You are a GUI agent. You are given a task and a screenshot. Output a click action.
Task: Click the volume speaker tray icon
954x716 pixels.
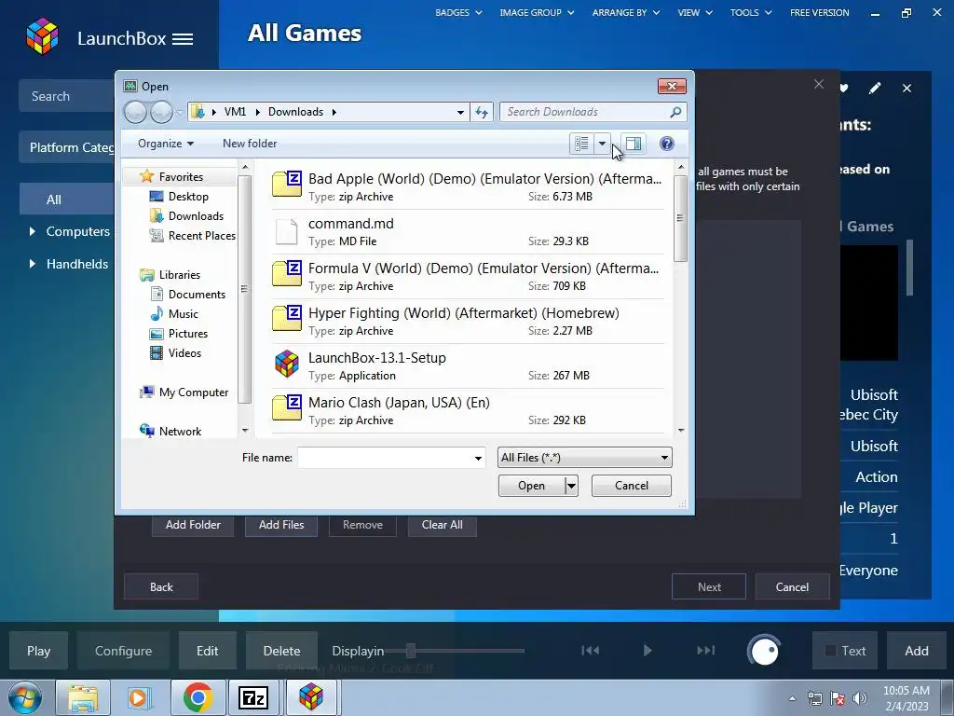(860, 698)
